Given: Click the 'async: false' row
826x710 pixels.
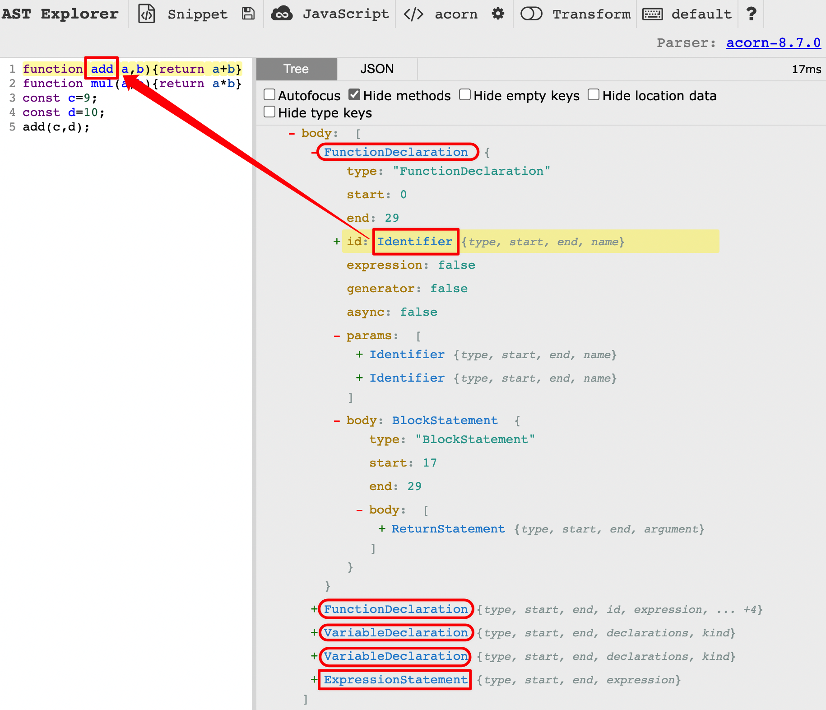Looking at the screenshot, I should pos(392,312).
